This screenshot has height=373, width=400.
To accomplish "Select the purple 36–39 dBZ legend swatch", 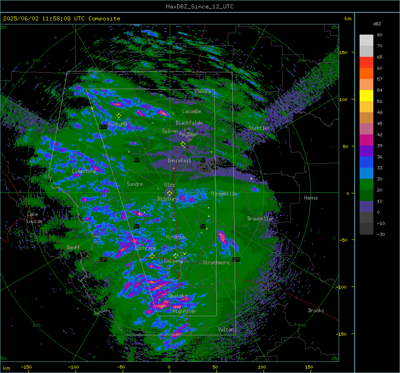I will pyautogui.click(x=366, y=151).
